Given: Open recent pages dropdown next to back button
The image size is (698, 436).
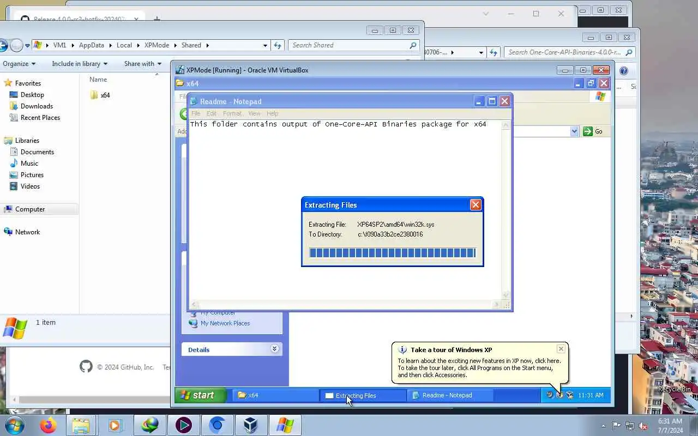Looking at the screenshot, I should coord(27,46).
